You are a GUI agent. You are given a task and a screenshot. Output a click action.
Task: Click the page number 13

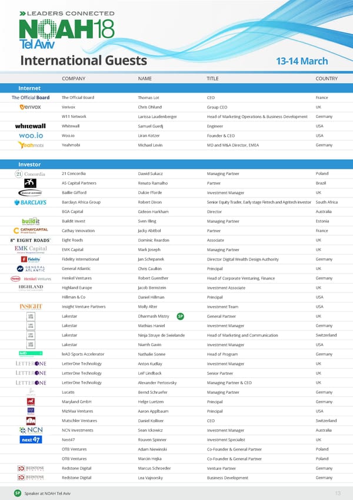tap(338, 493)
